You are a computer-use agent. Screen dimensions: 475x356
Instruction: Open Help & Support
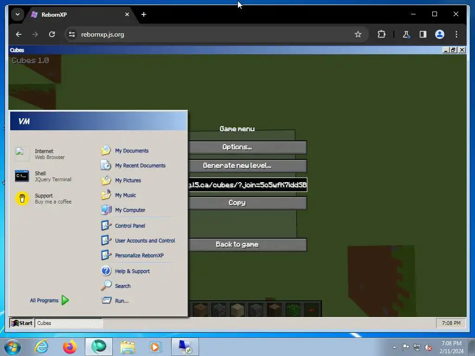tap(125, 271)
